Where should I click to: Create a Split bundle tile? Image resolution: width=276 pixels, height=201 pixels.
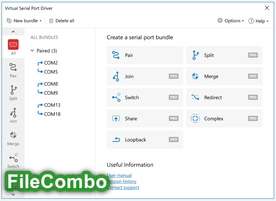pos(224,55)
